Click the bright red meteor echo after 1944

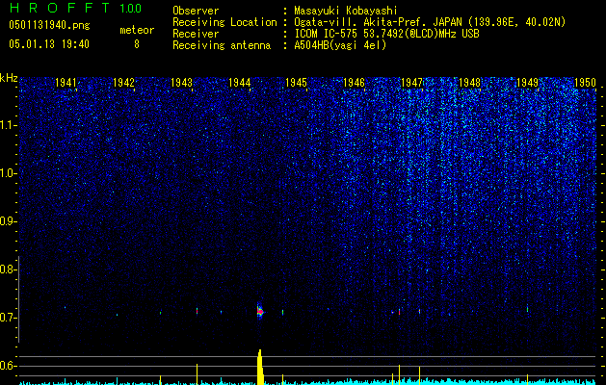click(260, 311)
